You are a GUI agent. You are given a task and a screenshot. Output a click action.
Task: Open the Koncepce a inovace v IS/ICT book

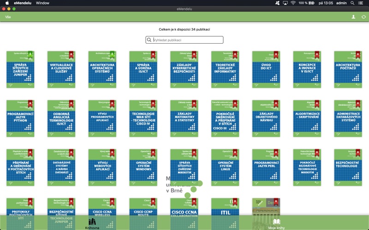click(x=307, y=69)
